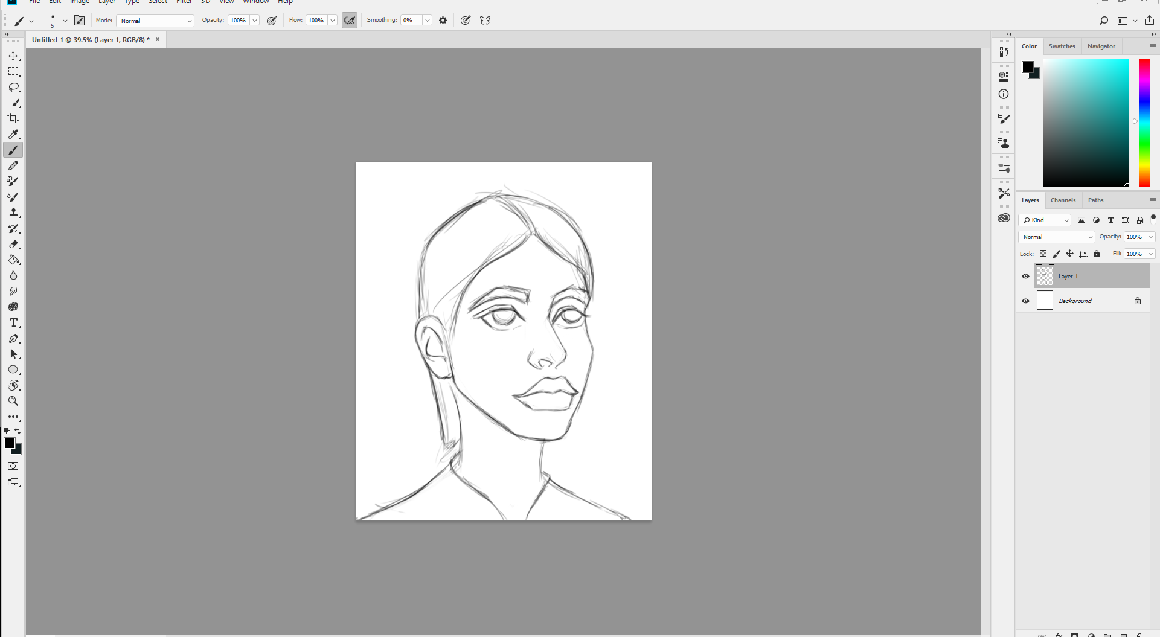Viewport: 1160px width, 637px height.
Task: Open the Swatches tab
Action: [x=1062, y=46]
